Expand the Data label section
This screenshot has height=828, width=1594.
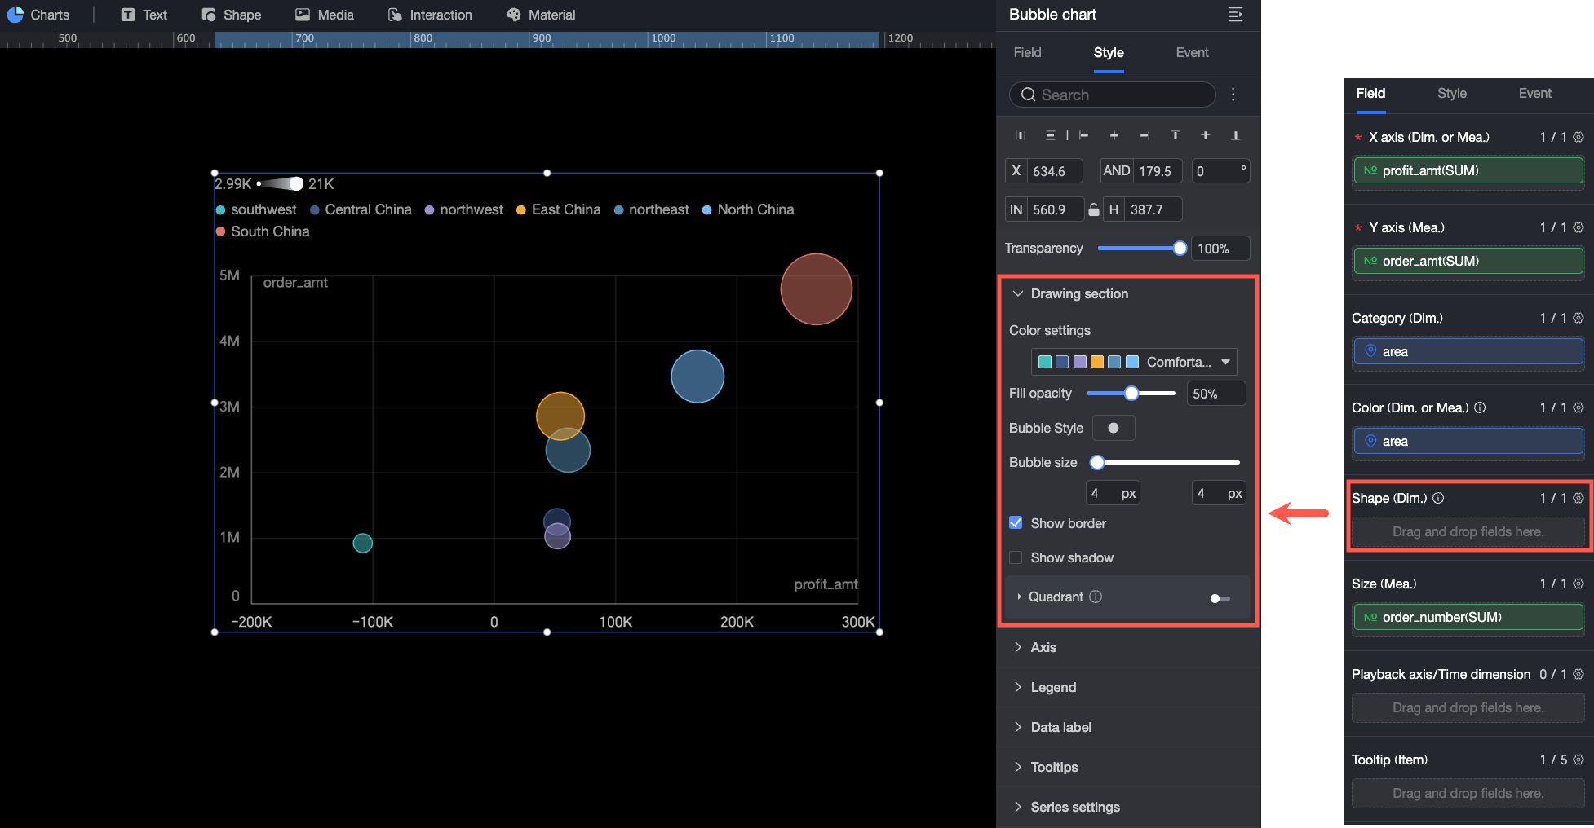pos(1060,727)
